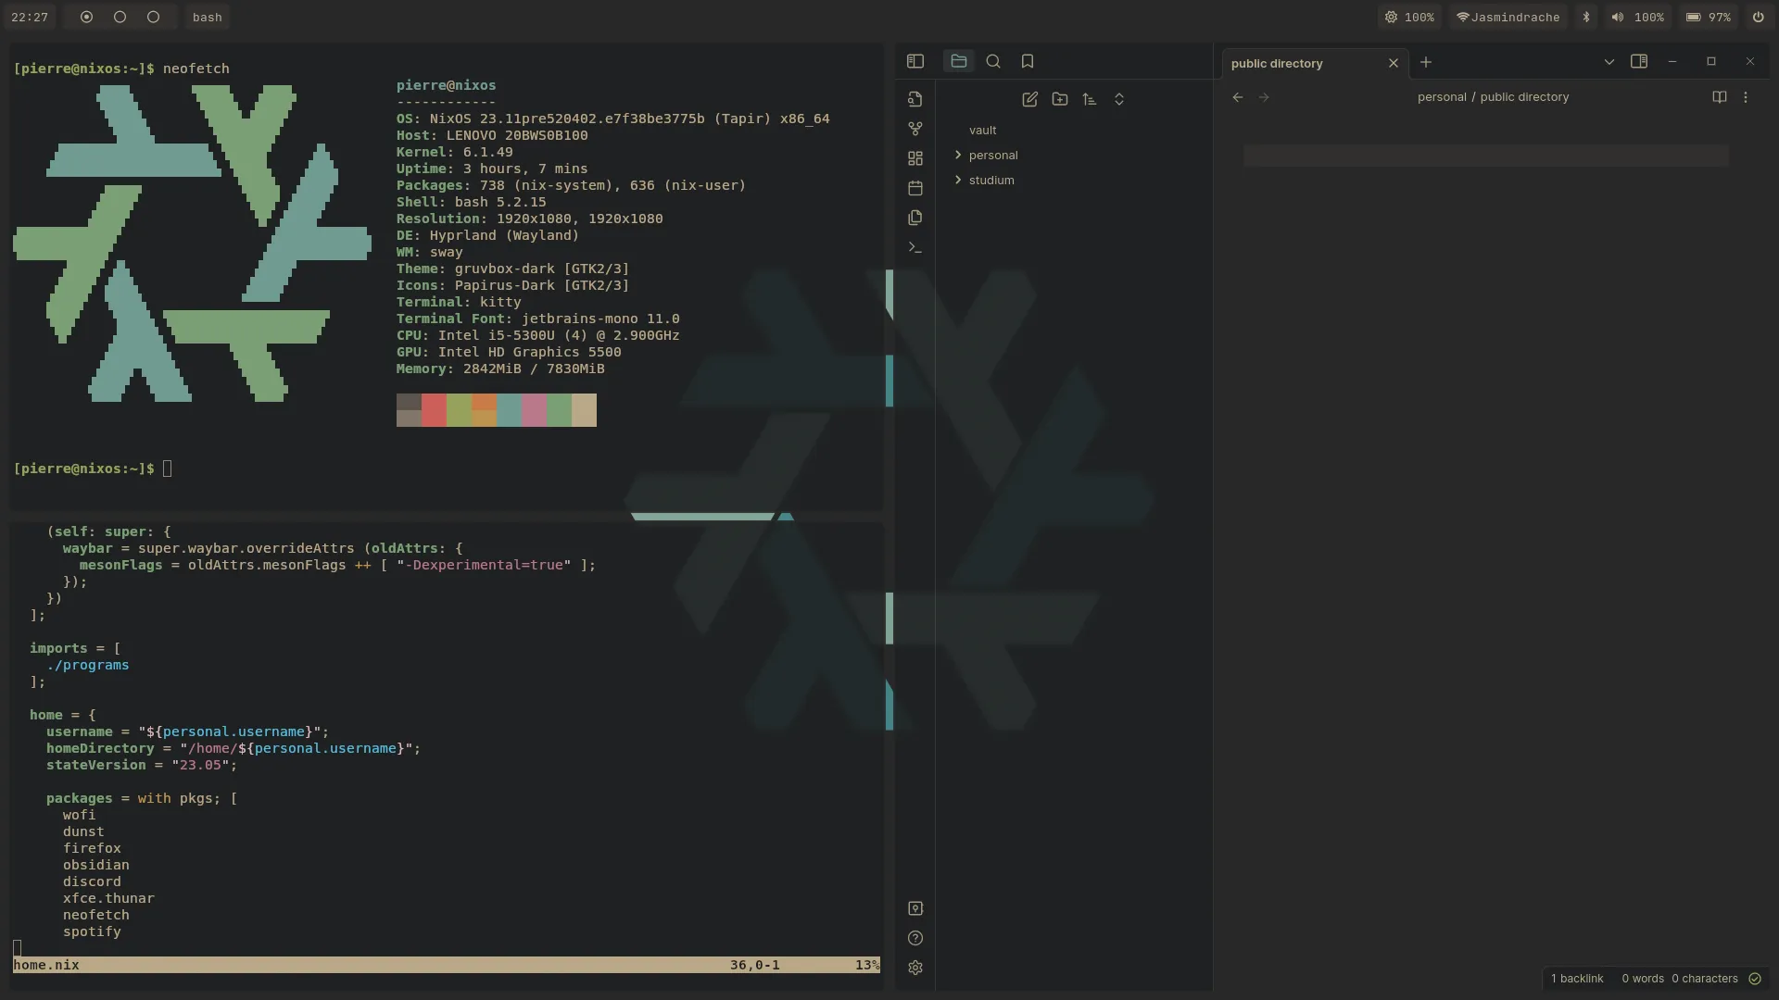Expand the studium folder
The height and width of the screenshot is (1000, 1779).
pos(959,180)
